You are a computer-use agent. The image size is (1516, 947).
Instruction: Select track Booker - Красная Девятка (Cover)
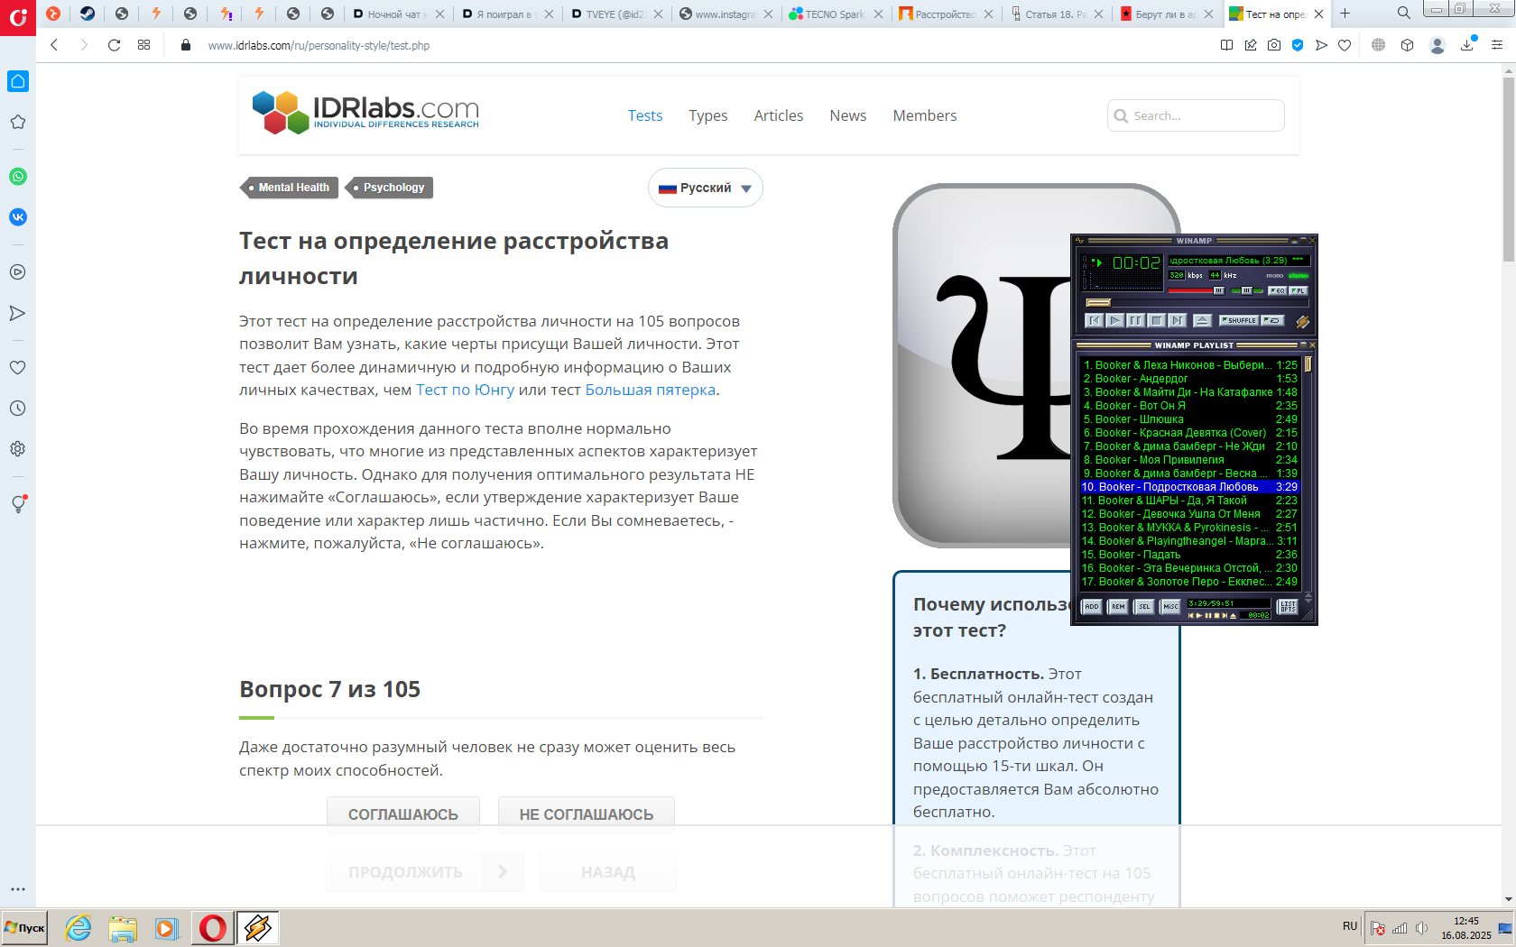1189,433
